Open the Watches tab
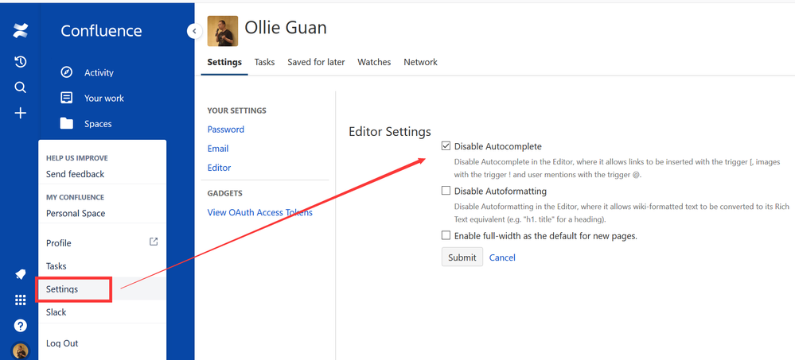This screenshot has height=360, width=795. [x=374, y=62]
